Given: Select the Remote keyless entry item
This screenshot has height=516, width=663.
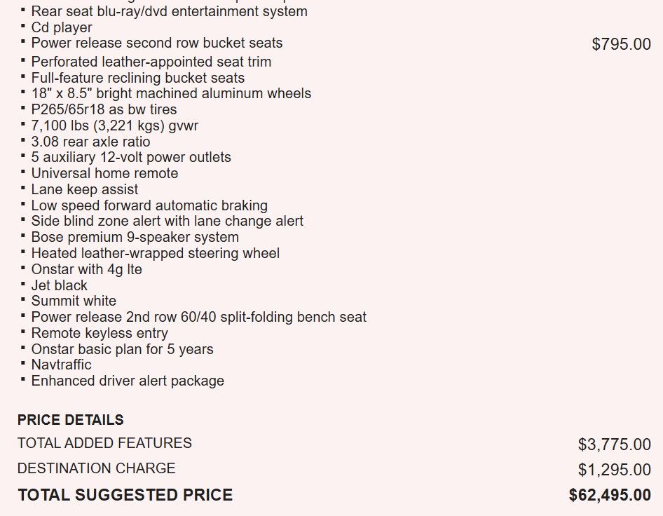Looking at the screenshot, I should click(x=100, y=333).
